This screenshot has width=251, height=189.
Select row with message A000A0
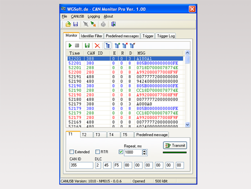[x=125, y=104]
